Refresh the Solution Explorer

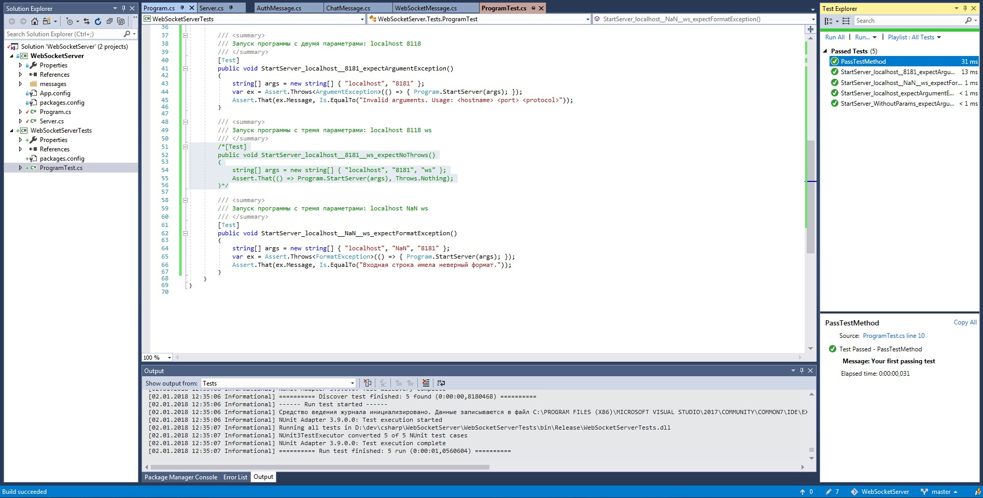click(98, 21)
